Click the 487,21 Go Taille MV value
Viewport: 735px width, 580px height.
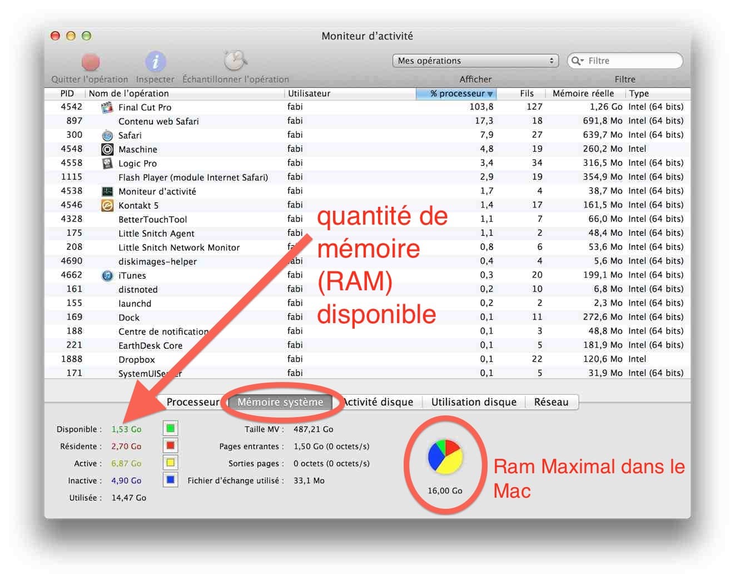[313, 429]
